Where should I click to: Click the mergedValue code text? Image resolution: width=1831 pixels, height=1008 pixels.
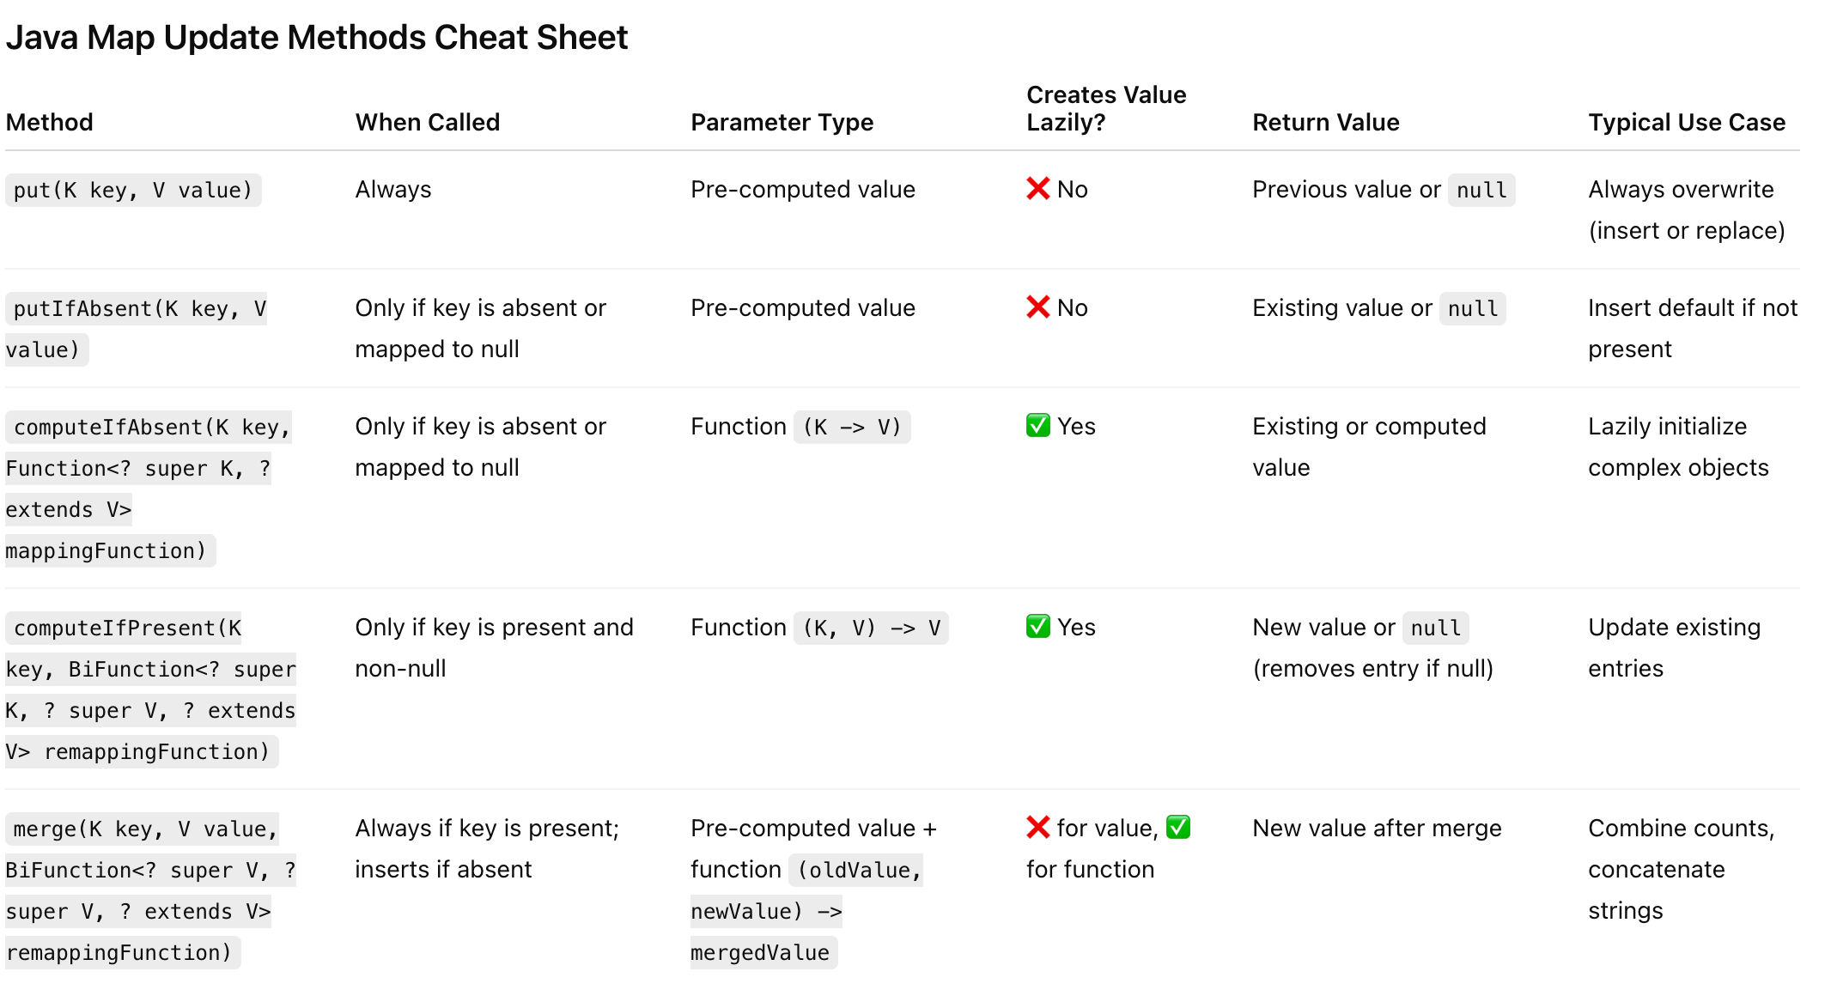[761, 952]
